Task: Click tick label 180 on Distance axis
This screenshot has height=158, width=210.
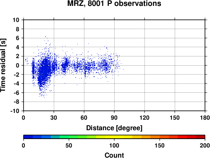Action: (205, 118)
